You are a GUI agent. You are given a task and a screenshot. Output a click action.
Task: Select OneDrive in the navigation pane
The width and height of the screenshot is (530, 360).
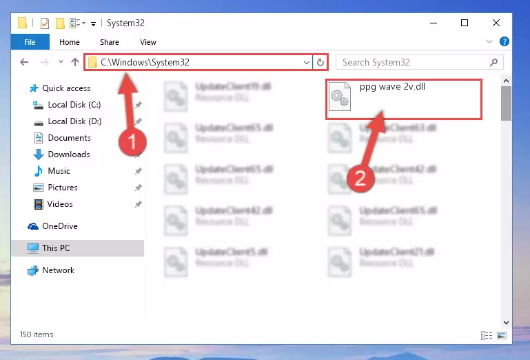click(x=60, y=226)
